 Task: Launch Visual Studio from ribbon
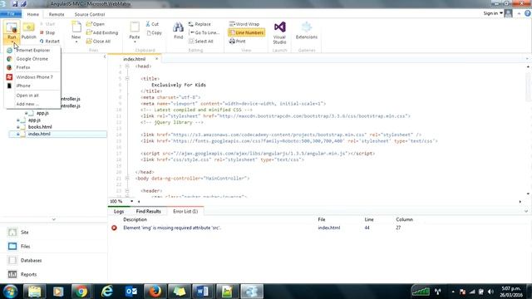point(279,32)
